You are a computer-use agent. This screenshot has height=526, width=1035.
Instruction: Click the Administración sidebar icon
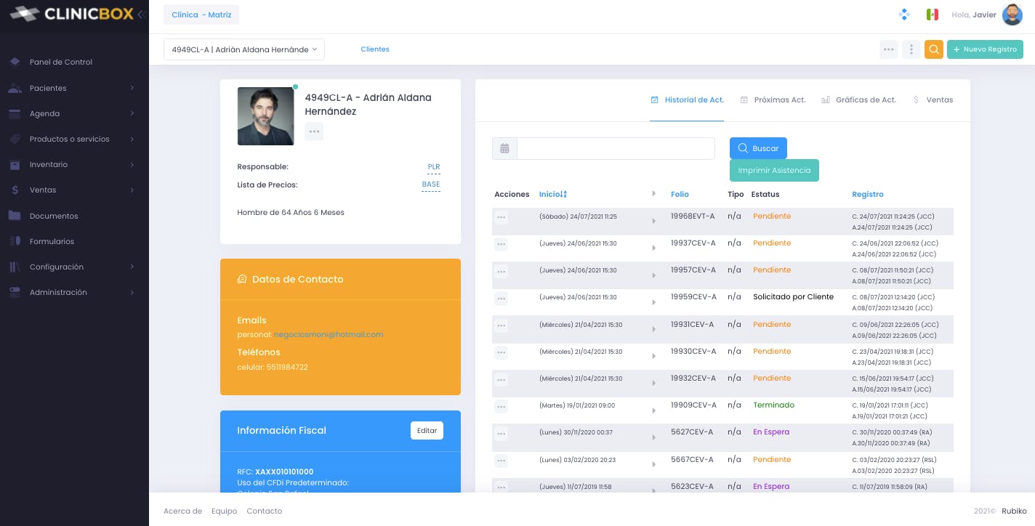coord(15,292)
